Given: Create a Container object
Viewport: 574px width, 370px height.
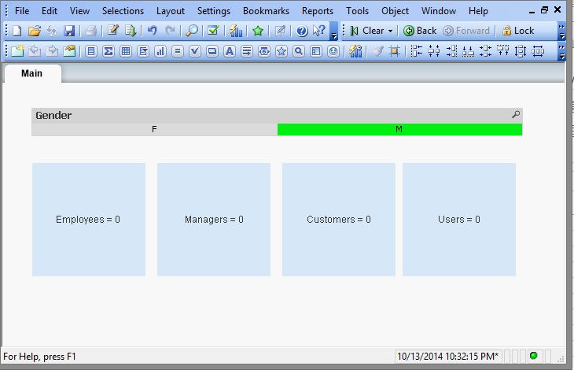Looking at the screenshot, I should (316, 51).
